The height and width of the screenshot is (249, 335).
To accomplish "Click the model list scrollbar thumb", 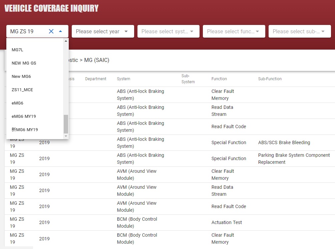I will pyautogui.click(x=66, y=124).
